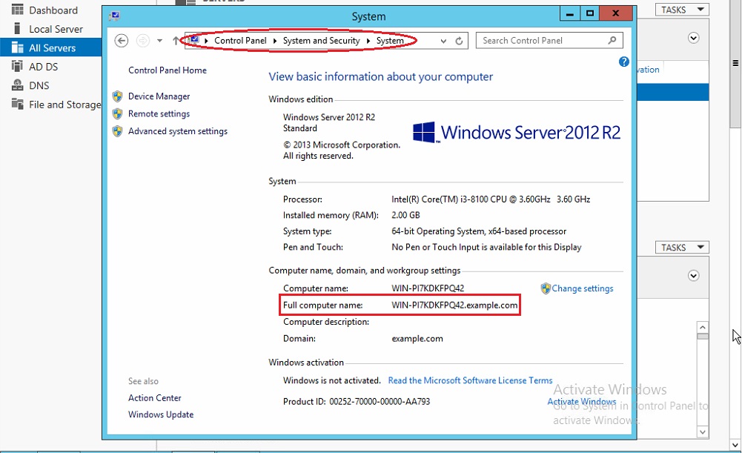Click the search magnifier icon
742x453 pixels.
tap(612, 41)
